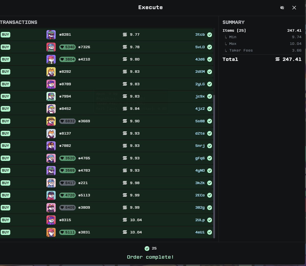Open transaction link jc9x
The width and height of the screenshot is (306, 266).
click(200, 96)
